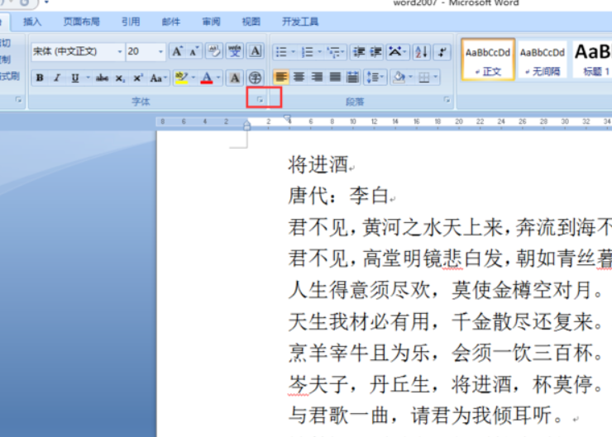Apply superscript (x²) formatting
Viewport: 612px width, 437px height.
pyautogui.click(x=137, y=78)
